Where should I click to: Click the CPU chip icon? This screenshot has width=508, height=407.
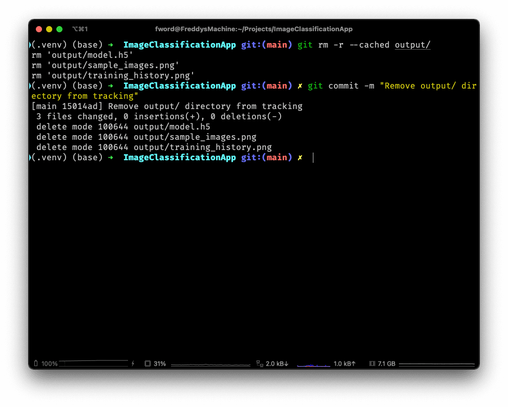[147, 363]
